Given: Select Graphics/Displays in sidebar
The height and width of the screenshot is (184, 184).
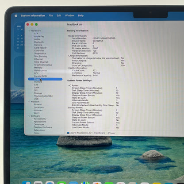Looking at the screenshot, I should tap(43, 65).
